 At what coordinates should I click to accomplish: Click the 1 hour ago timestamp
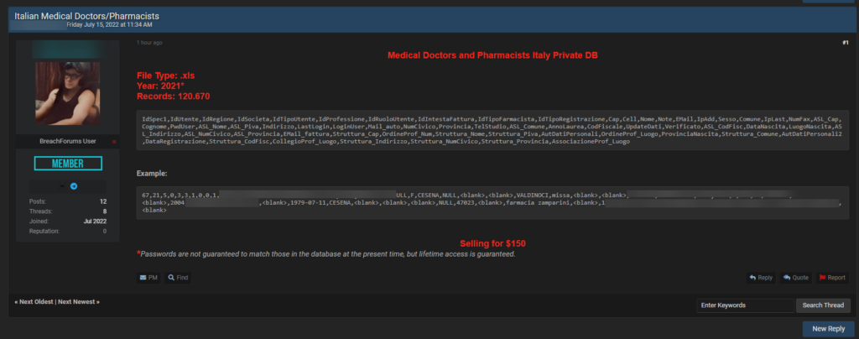coord(149,42)
